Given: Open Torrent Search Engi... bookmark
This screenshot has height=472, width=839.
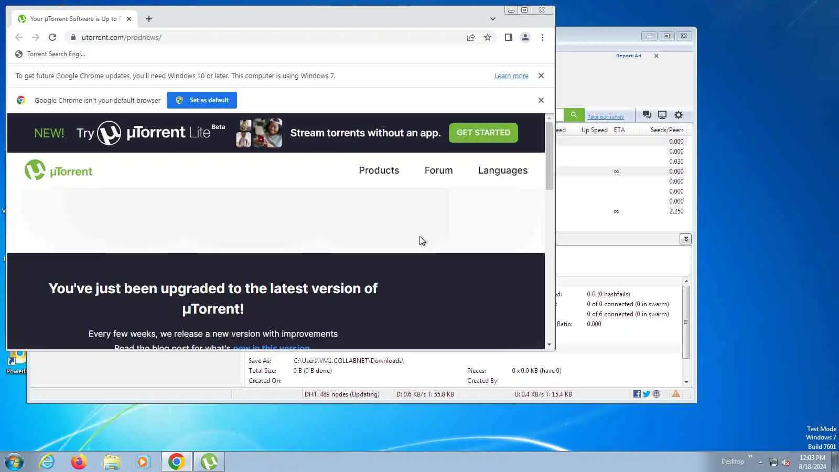Looking at the screenshot, I should 50,54.
